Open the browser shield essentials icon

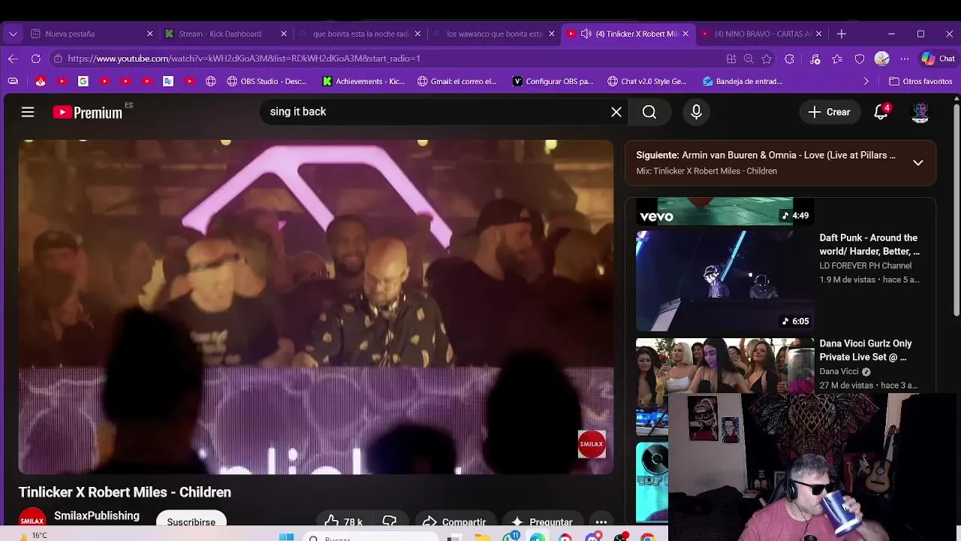click(860, 59)
